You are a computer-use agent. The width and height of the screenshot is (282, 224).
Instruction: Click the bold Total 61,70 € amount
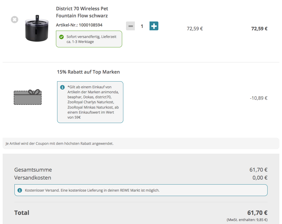(257, 213)
